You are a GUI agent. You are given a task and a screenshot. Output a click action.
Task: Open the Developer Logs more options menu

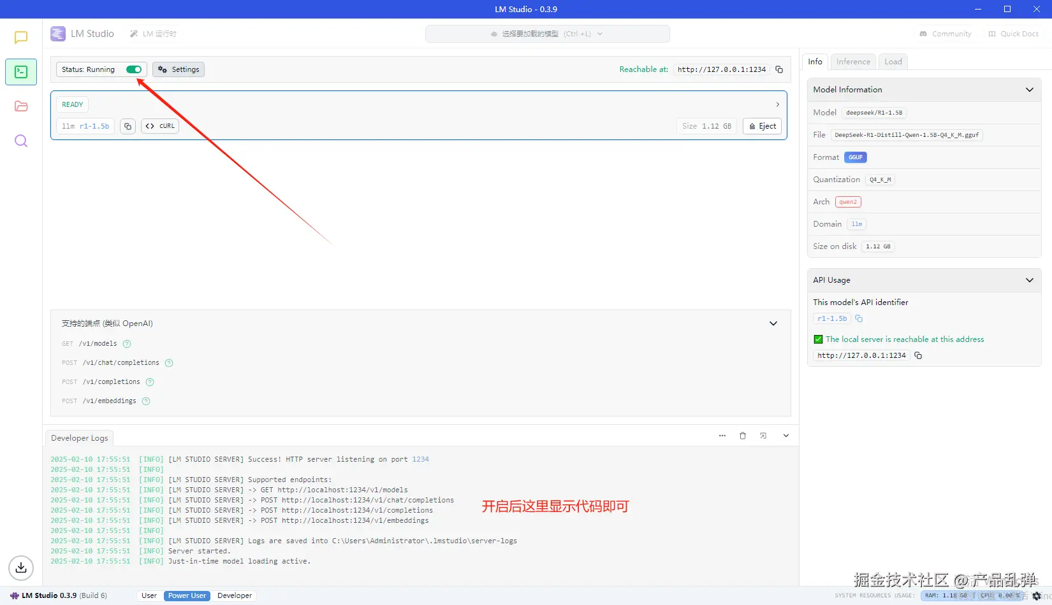722,436
